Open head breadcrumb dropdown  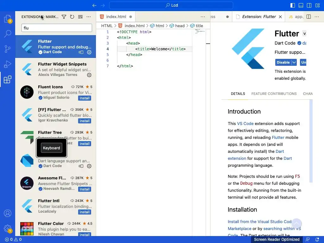pyautogui.click(x=177, y=26)
